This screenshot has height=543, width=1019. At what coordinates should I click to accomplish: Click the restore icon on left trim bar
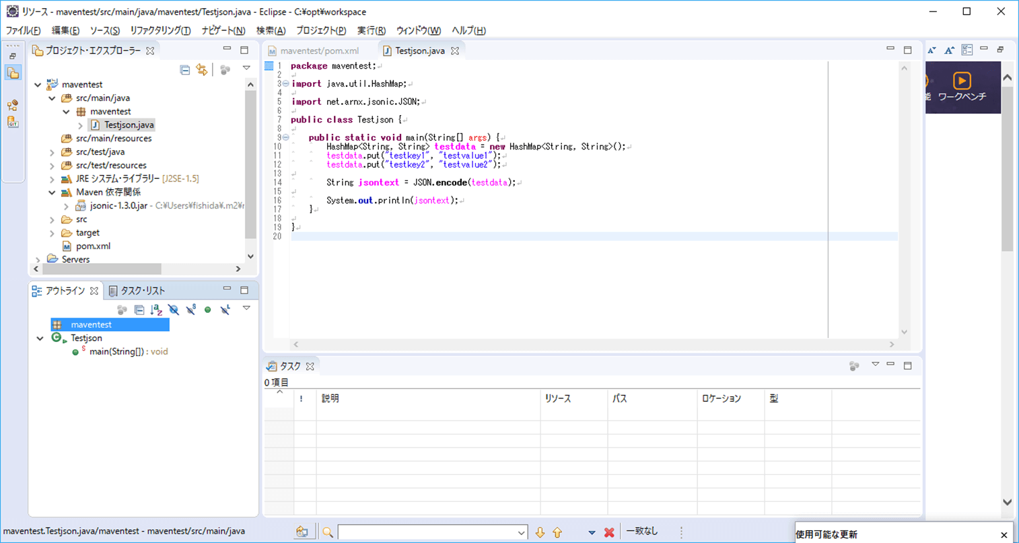pos(13,57)
